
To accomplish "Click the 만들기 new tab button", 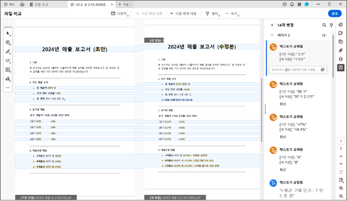I will (125, 5).
